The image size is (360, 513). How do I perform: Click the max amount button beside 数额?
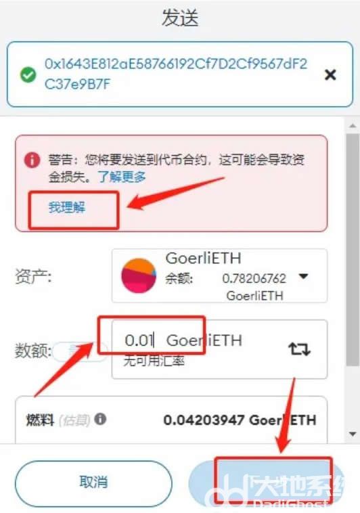pos(80,352)
